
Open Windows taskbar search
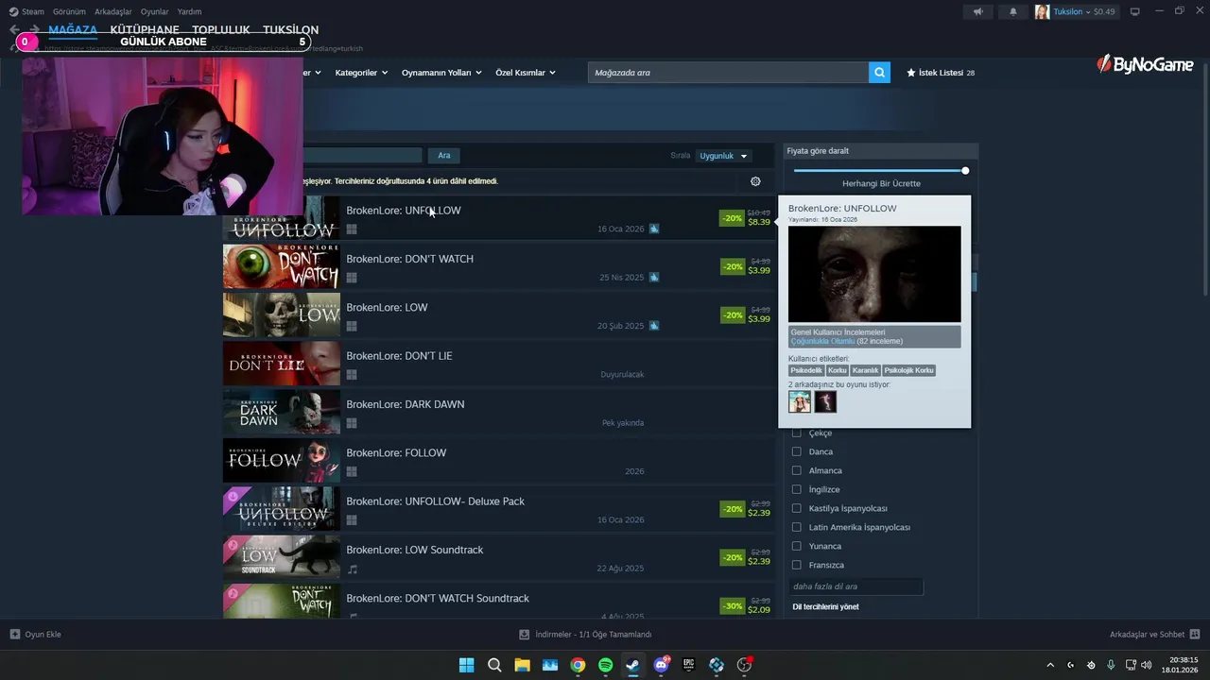pos(494,665)
